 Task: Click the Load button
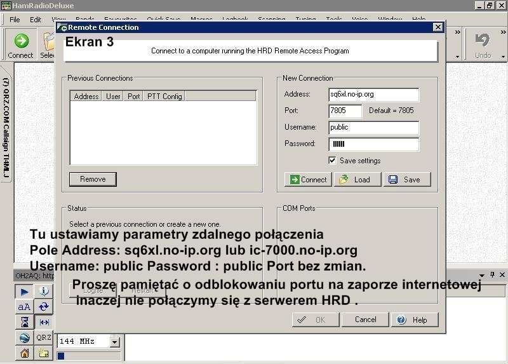click(x=358, y=179)
